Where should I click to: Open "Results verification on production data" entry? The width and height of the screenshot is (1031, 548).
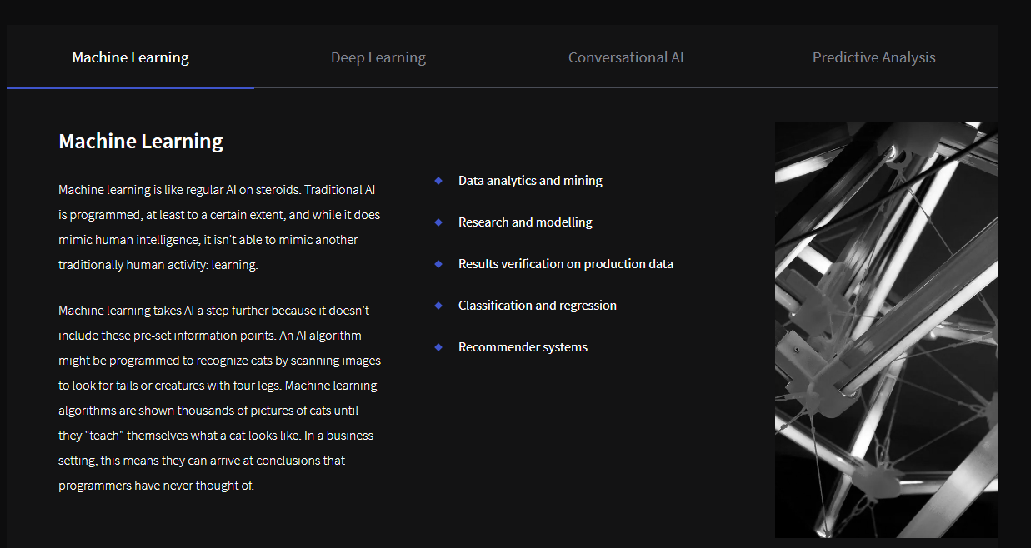tap(565, 263)
